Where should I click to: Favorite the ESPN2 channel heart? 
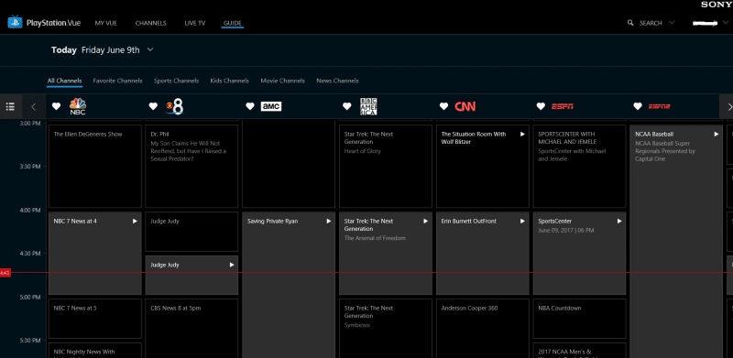point(638,106)
